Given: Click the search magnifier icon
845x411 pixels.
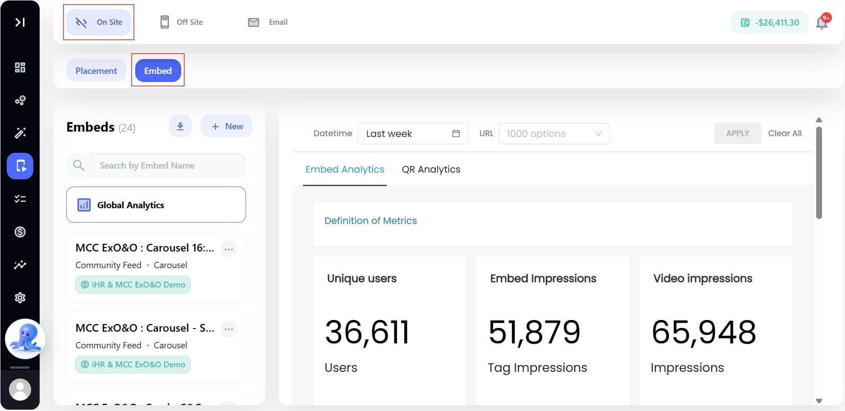Looking at the screenshot, I should pos(78,165).
